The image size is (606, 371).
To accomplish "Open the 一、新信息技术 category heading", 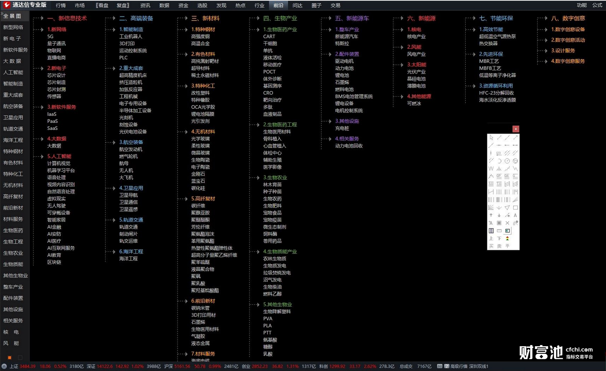I will 67,18.
